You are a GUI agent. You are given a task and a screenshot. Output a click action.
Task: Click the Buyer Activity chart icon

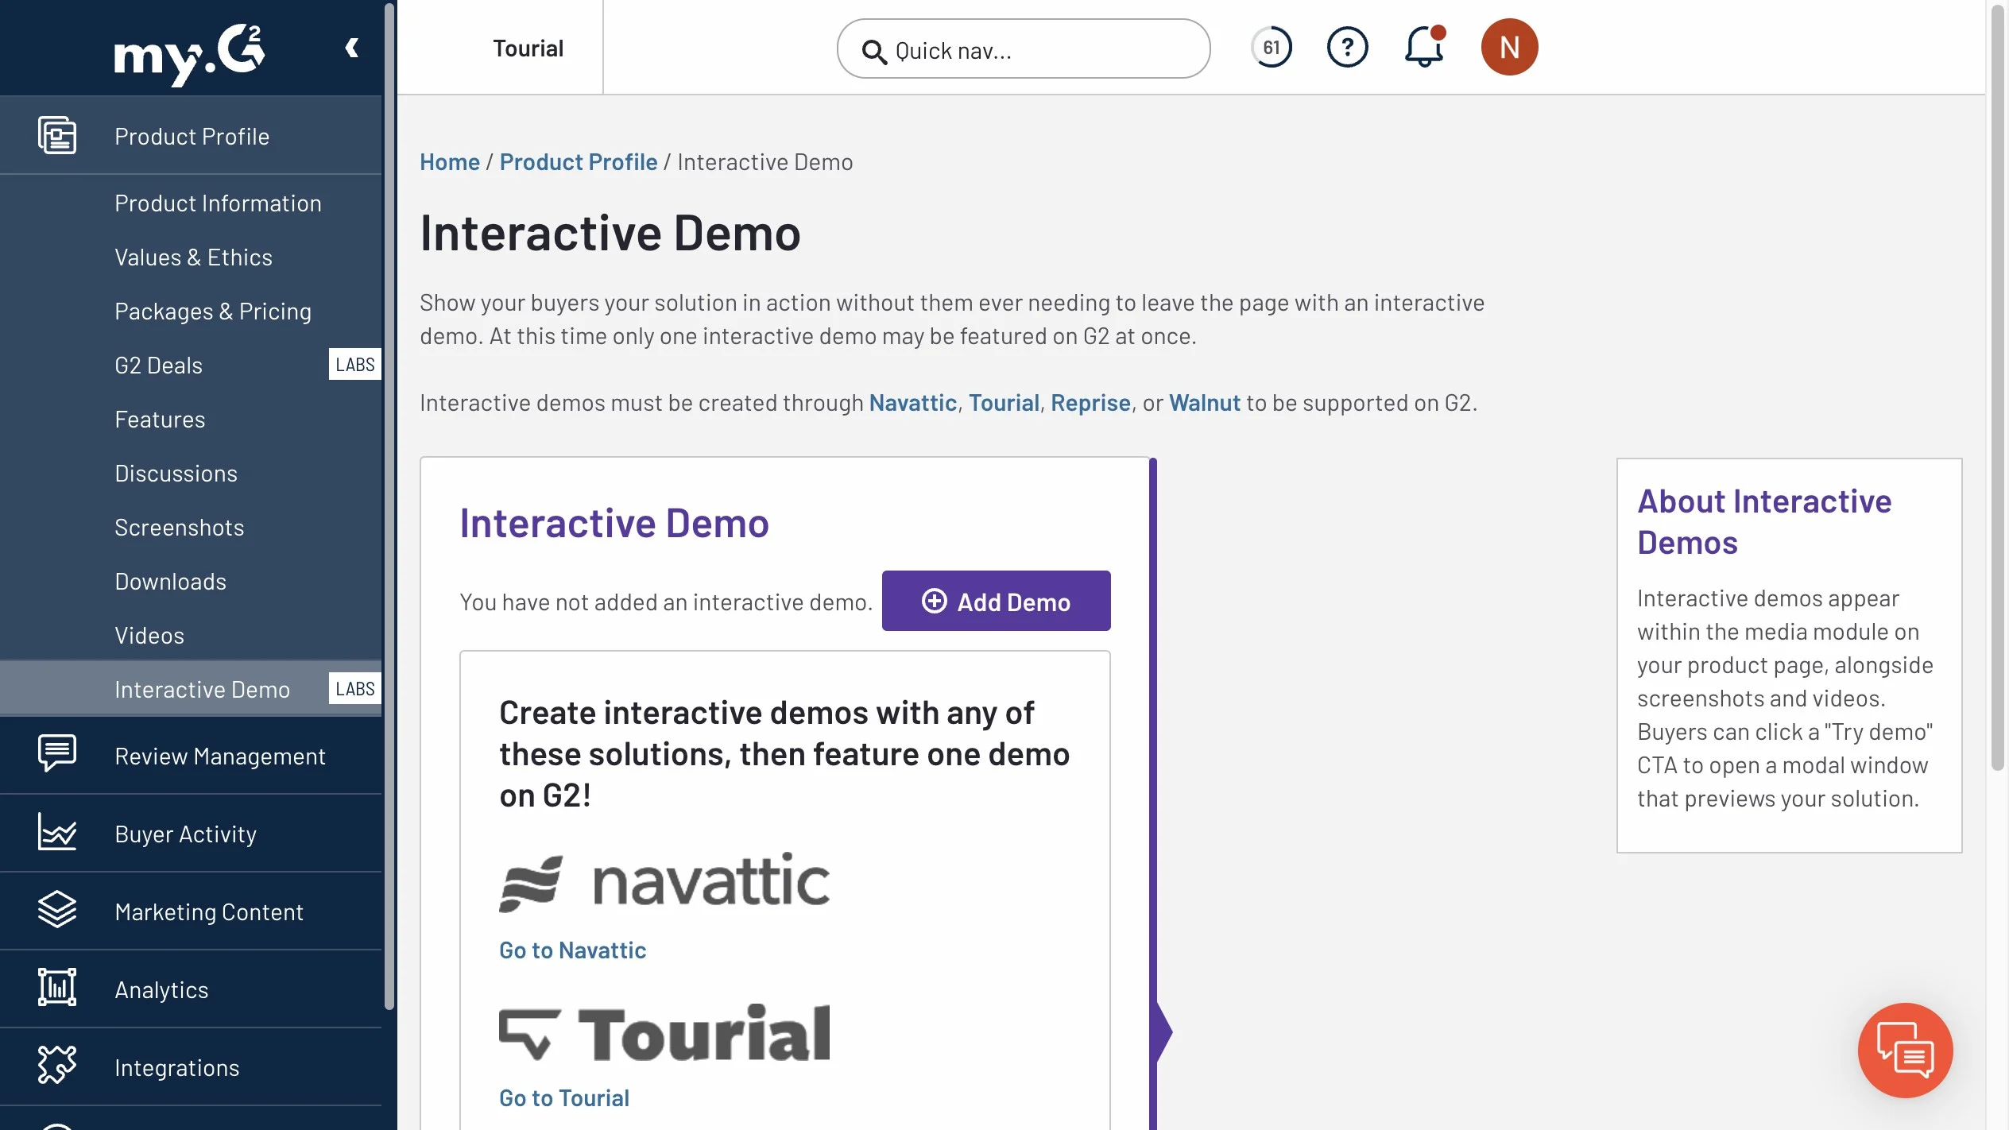pos(57,831)
